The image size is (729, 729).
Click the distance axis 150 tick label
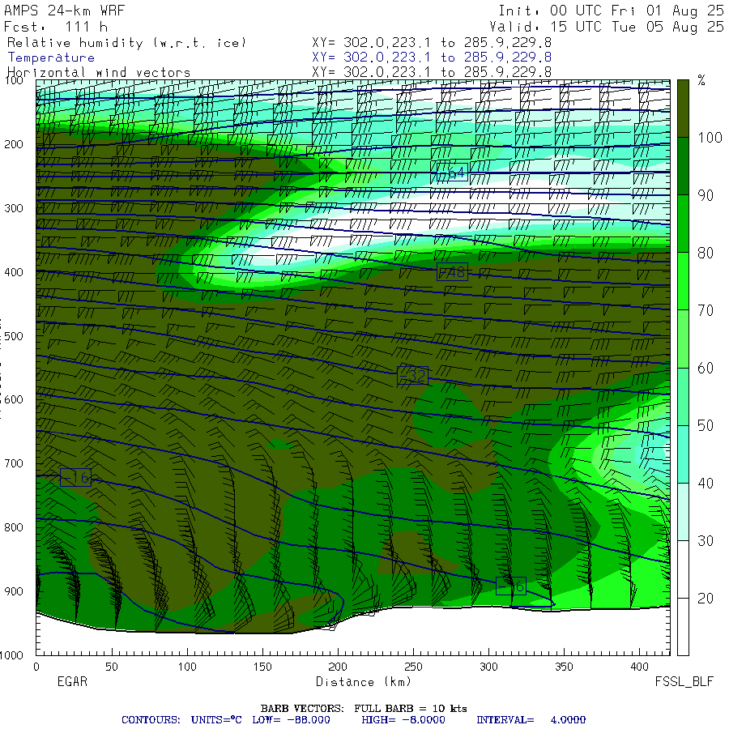(262, 667)
